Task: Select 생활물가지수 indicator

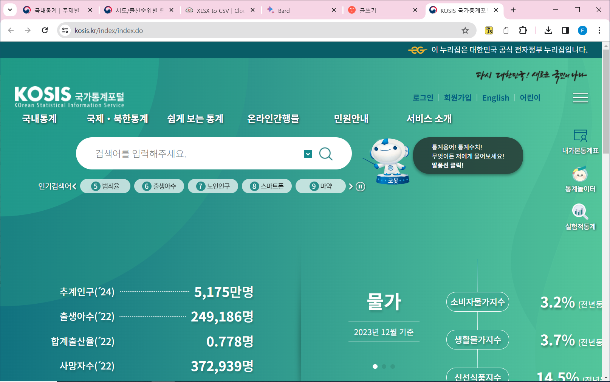Action: (478, 340)
